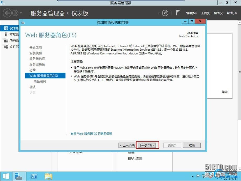Image resolution: width=241 pixels, height=181 pixels.
Task: Click the 上一步(P) button
Action: (x=127, y=145)
